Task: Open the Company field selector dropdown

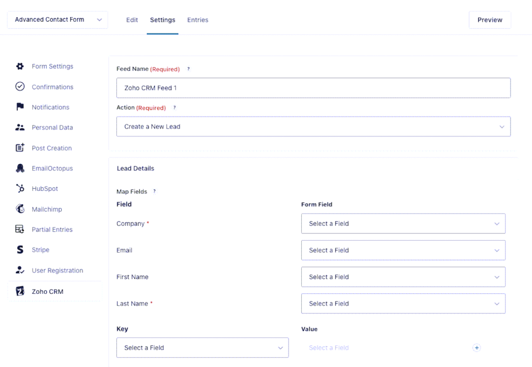Action: point(403,224)
